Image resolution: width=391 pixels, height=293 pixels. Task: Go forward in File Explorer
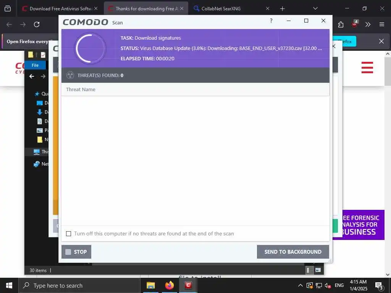click(43, 76)
